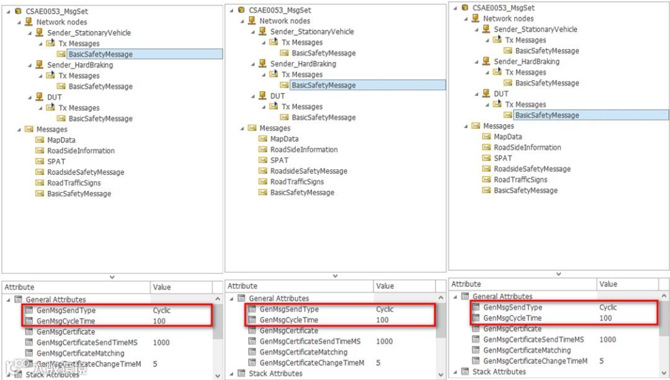Collapse General Attributes group in right pane
This screenshot has width=670, height=380.
pyautogui.click(x=455, y=297)
